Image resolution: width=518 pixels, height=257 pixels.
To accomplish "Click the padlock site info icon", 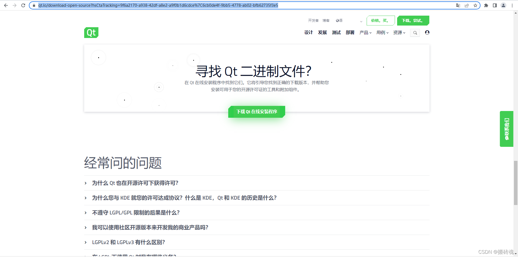I will pyautogui.click(x=34, y=5).
